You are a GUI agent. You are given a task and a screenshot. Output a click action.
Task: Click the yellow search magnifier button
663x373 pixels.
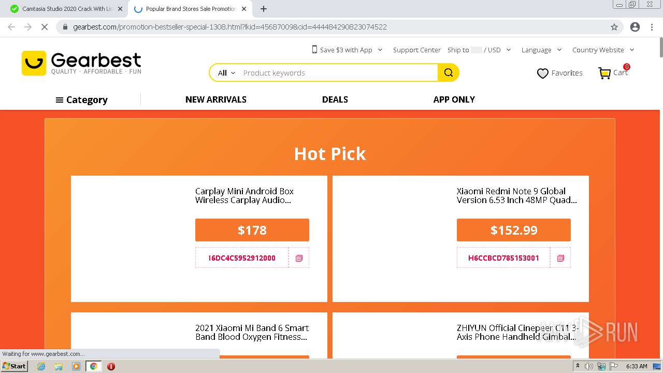[x=449, y=73]
